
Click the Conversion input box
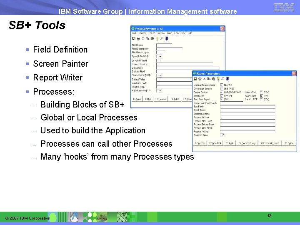[x=188, y=68]
